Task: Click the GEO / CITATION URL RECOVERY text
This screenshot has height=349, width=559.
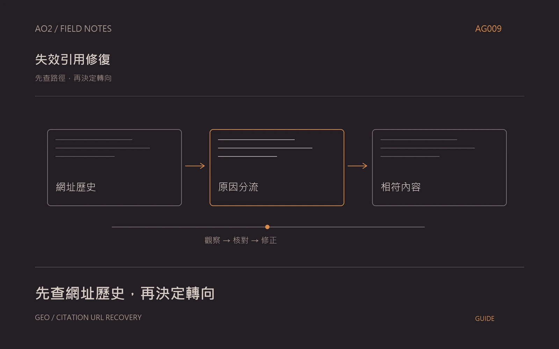Action: point(88,317)
